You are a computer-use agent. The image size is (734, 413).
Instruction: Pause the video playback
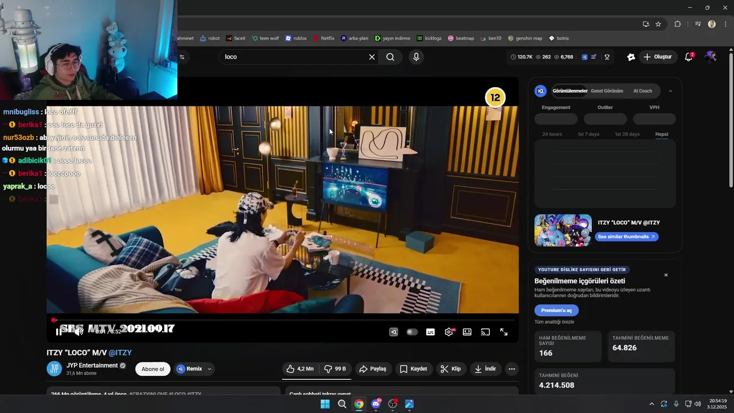coord(58,332)
